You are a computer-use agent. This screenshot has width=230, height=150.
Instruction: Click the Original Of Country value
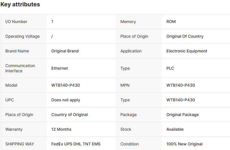click(185, 36)
